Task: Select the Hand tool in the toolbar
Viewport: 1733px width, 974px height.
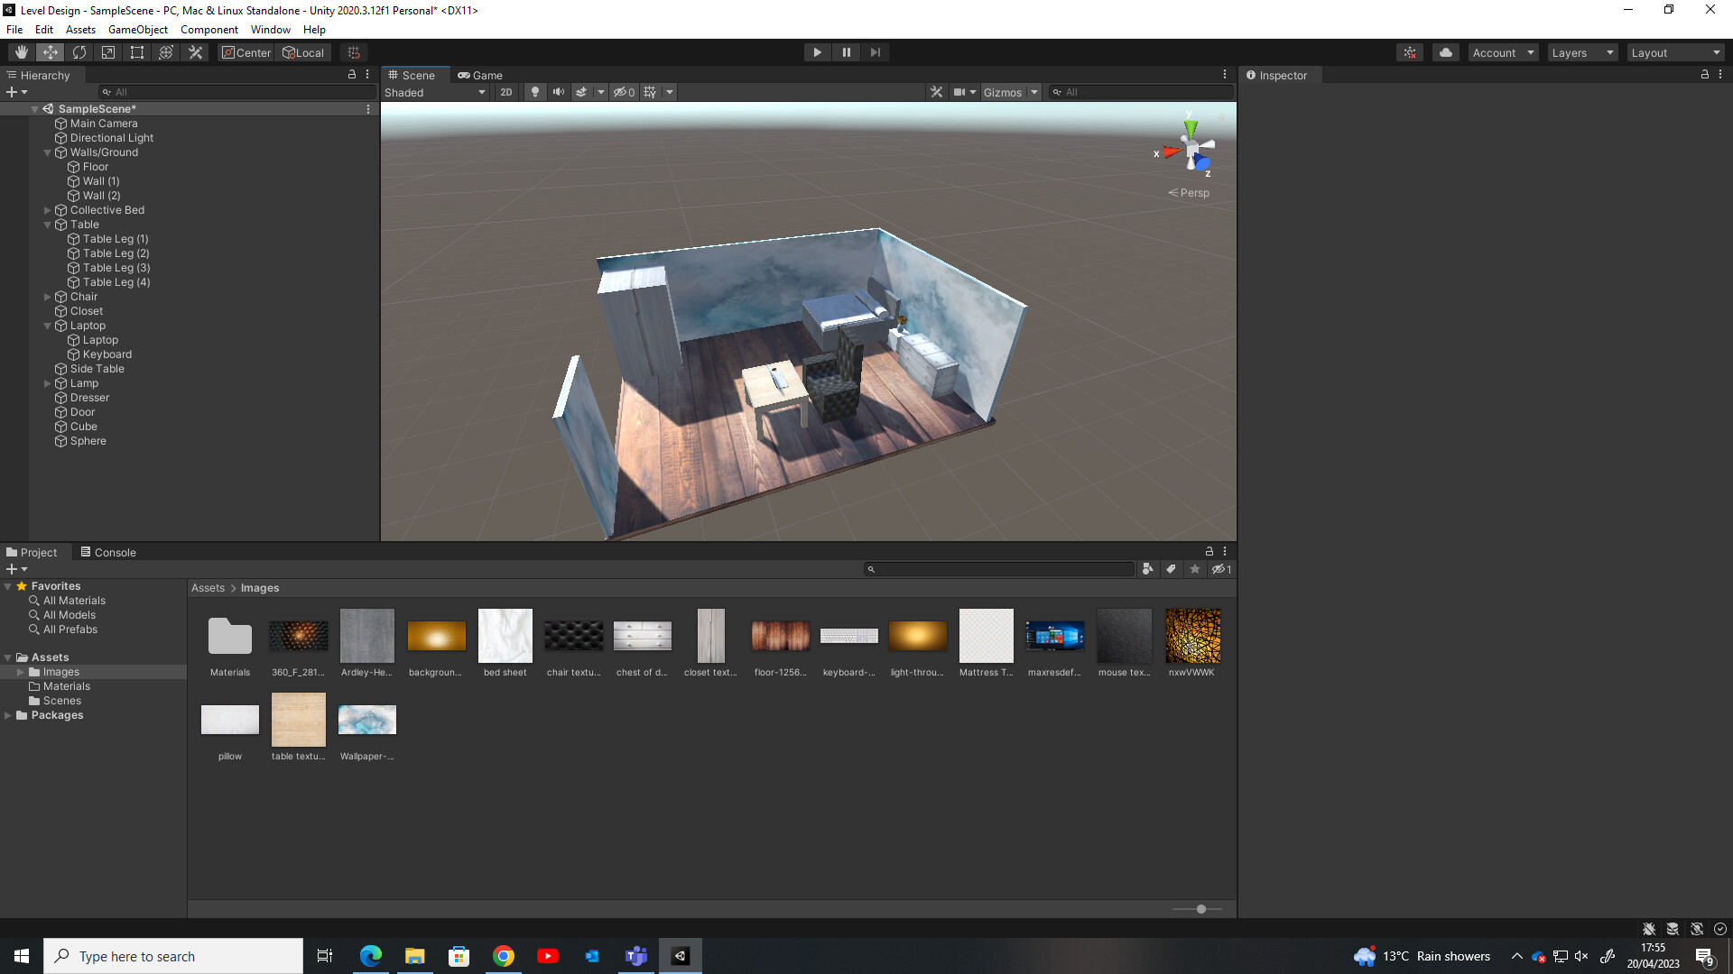Action: [21, 51]
